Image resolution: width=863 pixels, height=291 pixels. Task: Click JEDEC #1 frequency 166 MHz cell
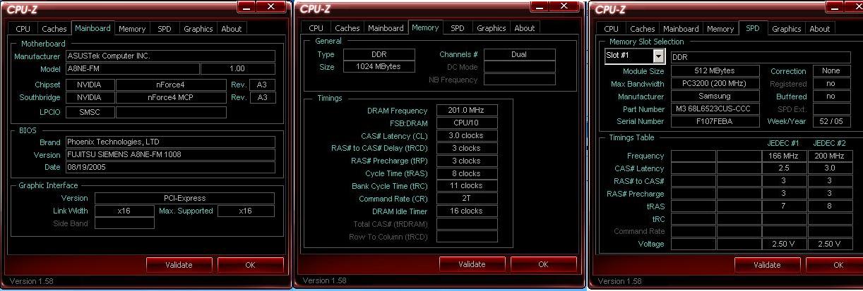click(x=784, y=155)
